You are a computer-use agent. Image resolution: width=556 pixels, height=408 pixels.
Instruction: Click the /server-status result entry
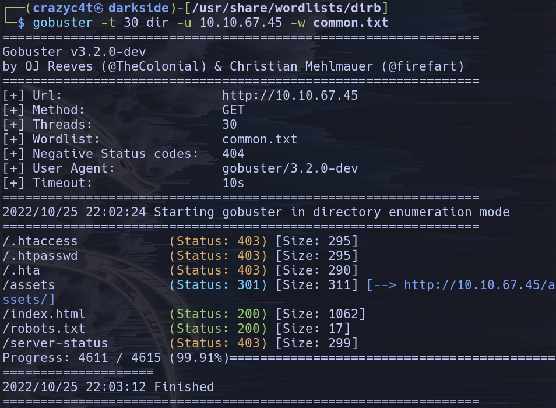click(55, 343)
